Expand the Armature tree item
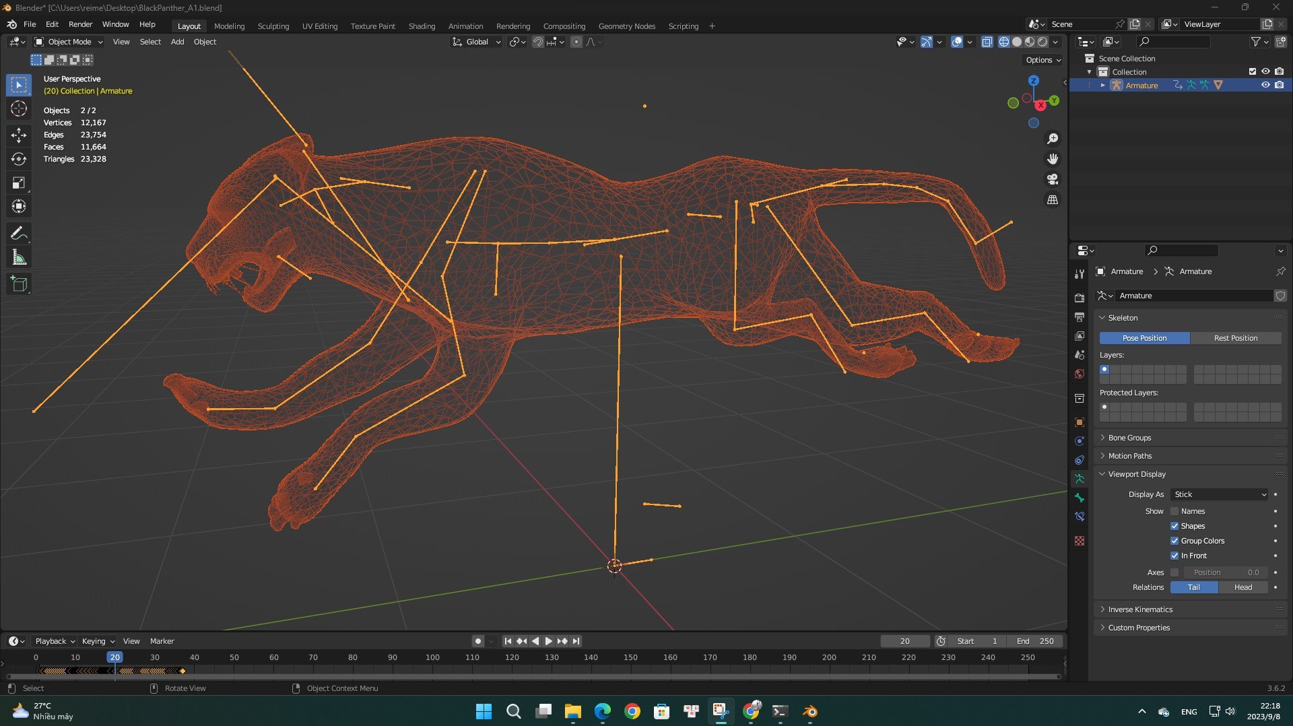 coord(1102,85)
